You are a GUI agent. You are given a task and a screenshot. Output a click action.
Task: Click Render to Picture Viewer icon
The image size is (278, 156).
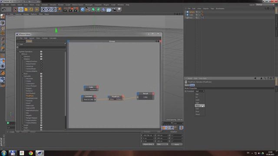point(71,9)
